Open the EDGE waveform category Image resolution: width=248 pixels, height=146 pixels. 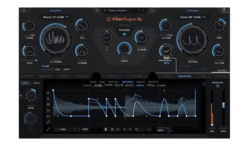tap(102, 82)
